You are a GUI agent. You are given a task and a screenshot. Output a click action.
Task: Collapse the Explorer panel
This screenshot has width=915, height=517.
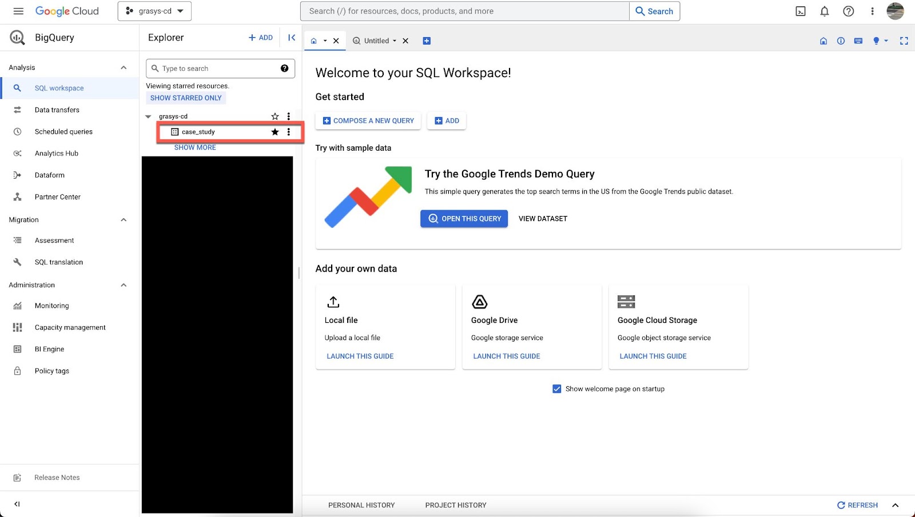(x=292, y=38)
